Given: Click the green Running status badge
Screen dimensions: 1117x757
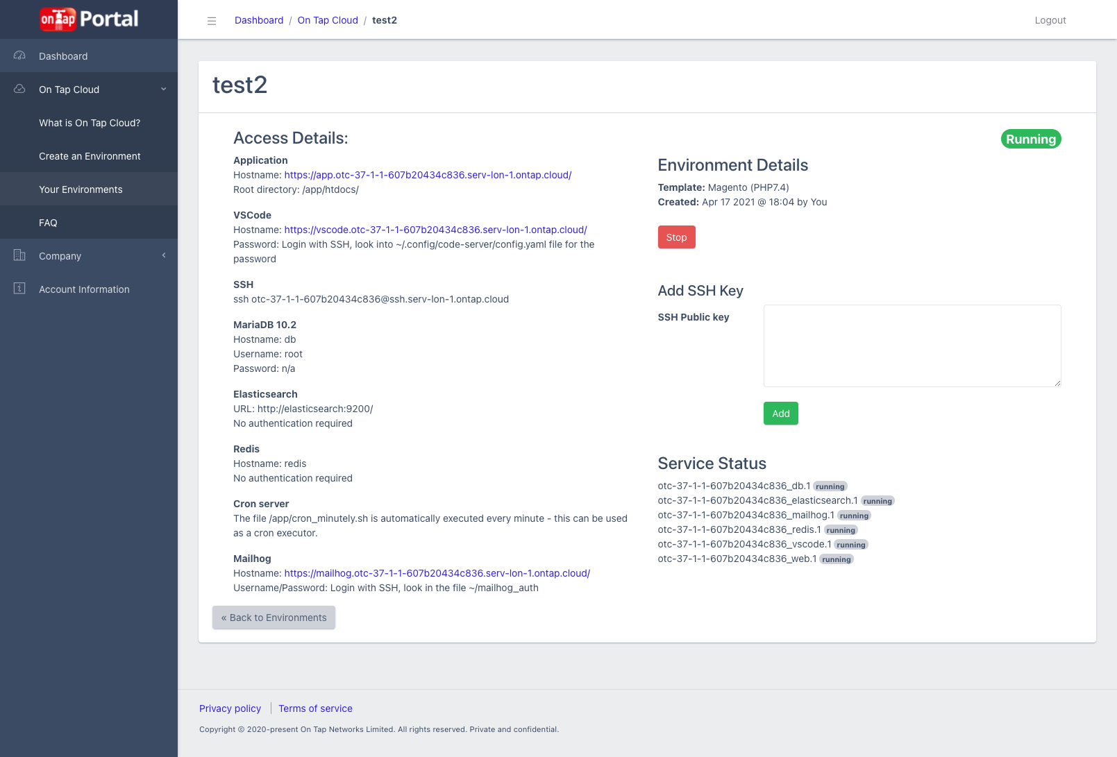Looking at the screenshot, I should tap(1031, 139).
